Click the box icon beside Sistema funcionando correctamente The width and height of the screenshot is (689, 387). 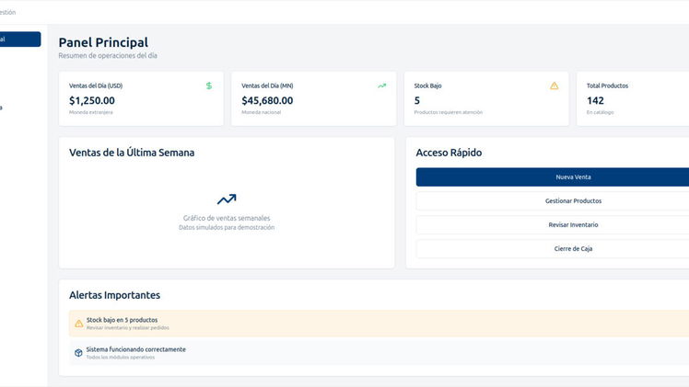pyautogui.click(x=78, y=353)
